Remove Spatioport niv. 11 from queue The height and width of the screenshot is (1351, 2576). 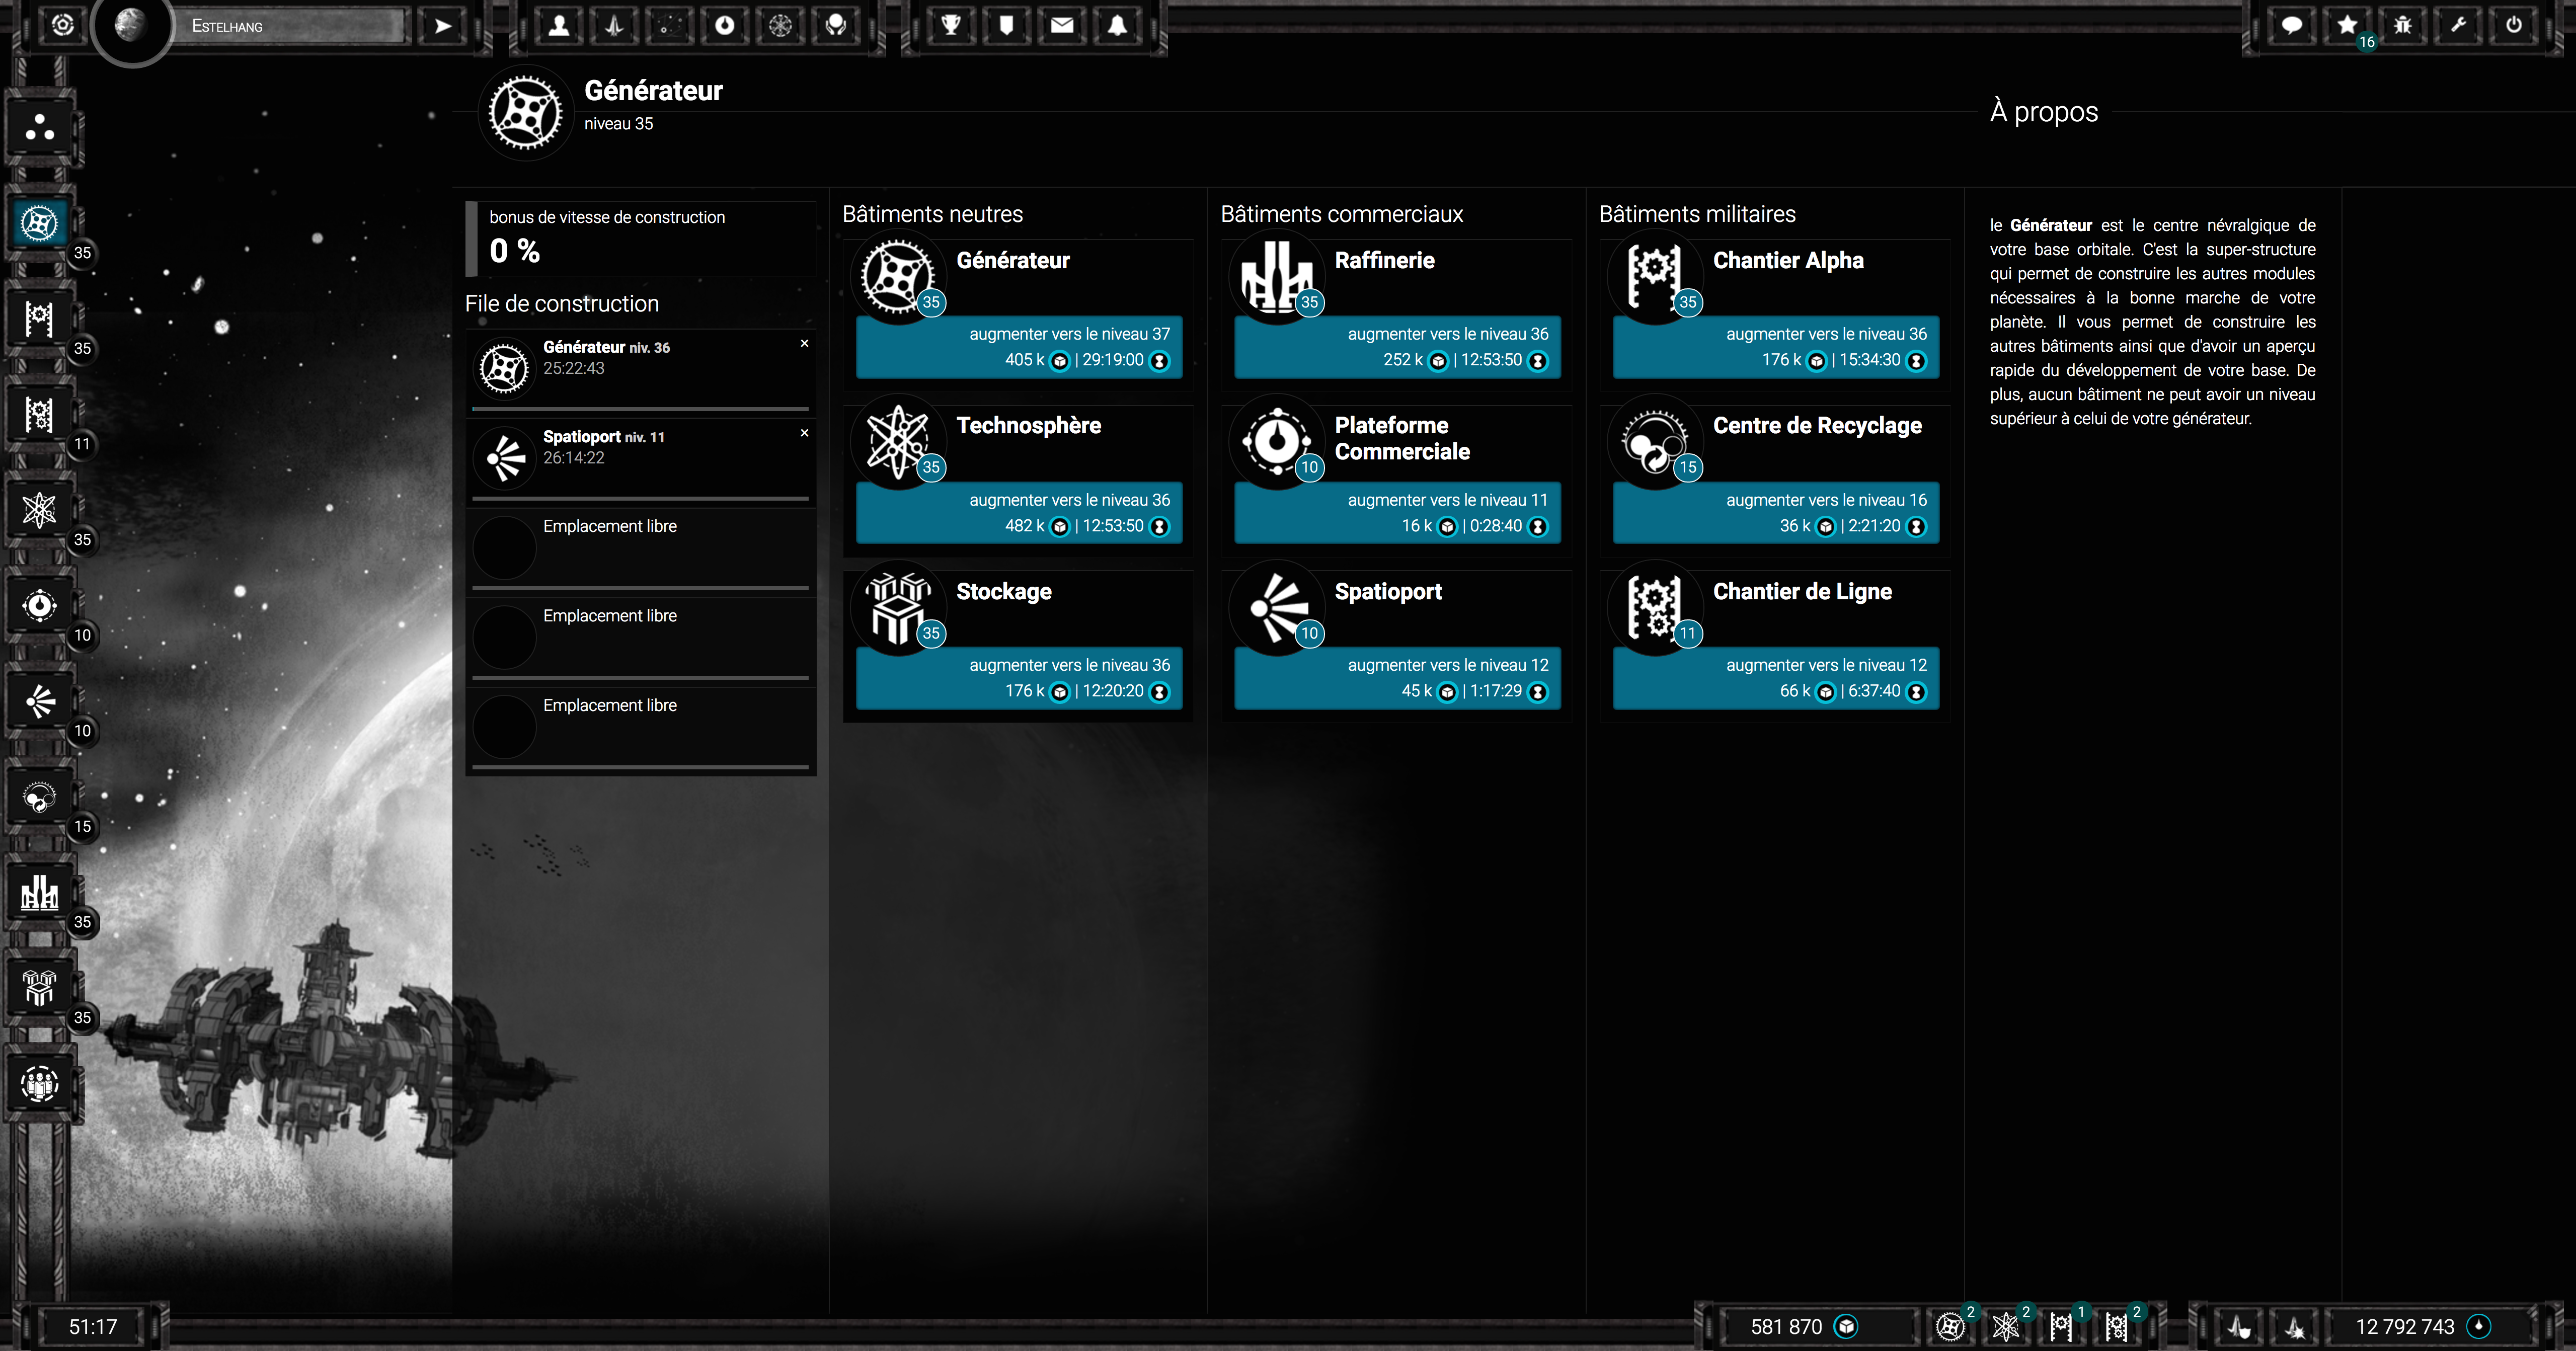804,433
